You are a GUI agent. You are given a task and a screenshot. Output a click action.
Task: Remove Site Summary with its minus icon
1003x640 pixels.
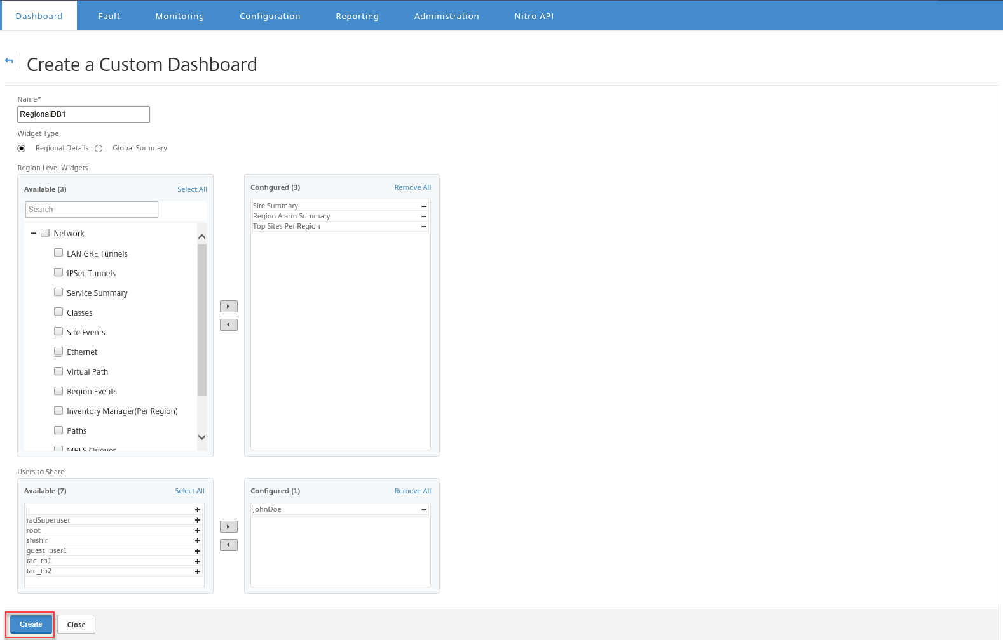tap(424, 206)
